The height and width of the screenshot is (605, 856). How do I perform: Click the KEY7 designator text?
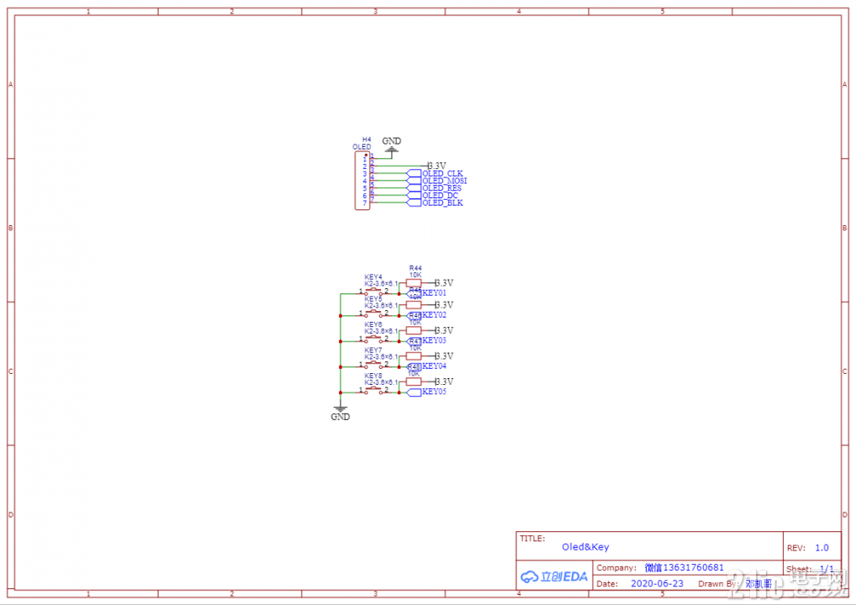coord(373,350)
